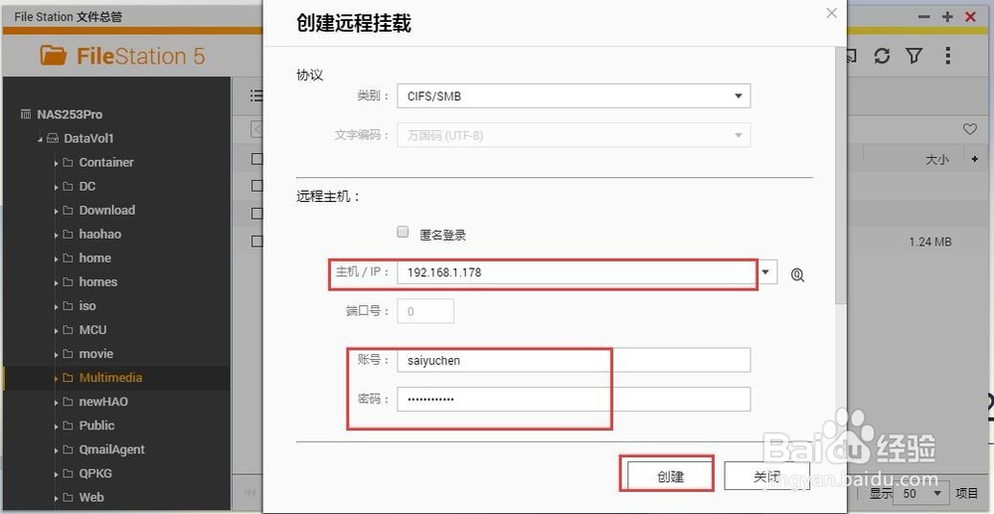
Task: Open the File Station filter icon
Action: pos(913,56)
